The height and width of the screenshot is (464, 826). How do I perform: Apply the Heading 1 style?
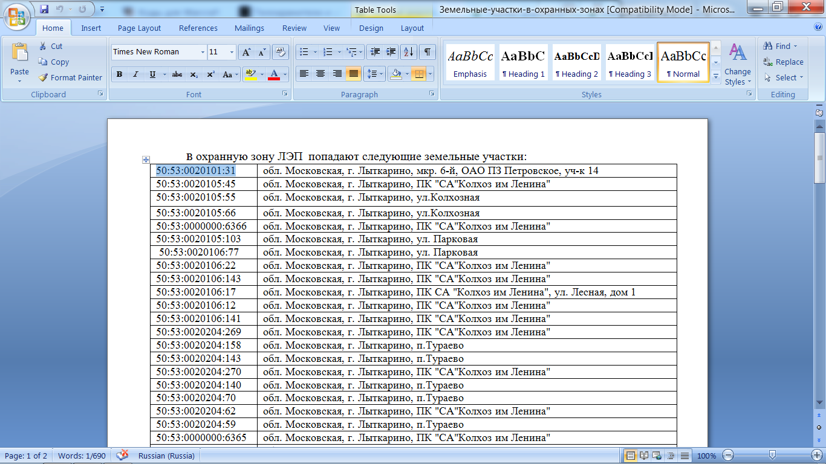pos(524,62)
